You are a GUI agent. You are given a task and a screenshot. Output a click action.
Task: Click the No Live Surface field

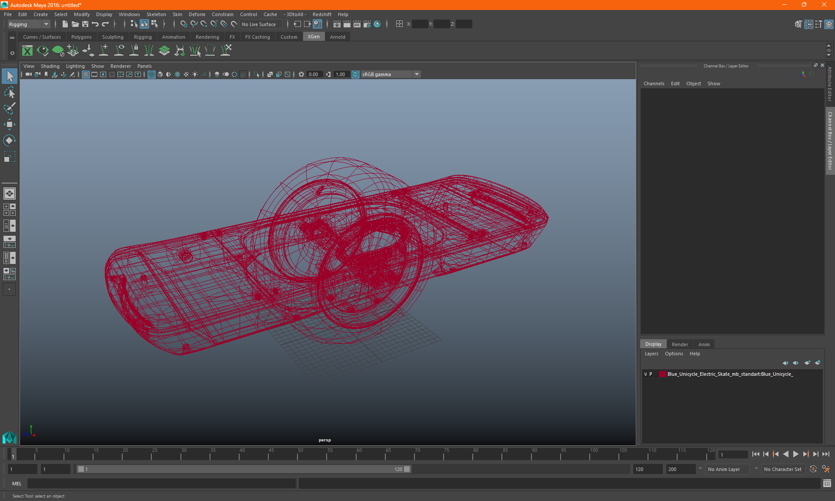[261, 24]
